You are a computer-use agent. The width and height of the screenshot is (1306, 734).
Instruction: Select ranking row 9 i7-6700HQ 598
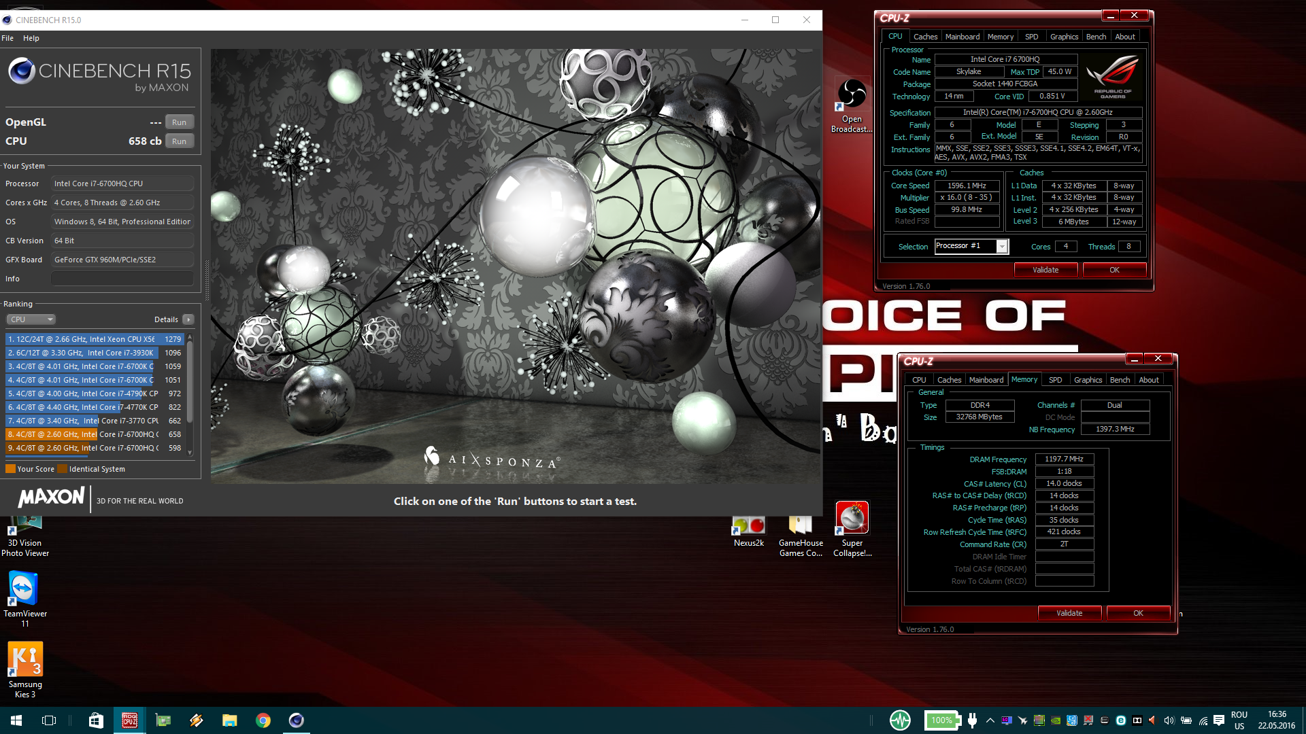pos(95,448)
